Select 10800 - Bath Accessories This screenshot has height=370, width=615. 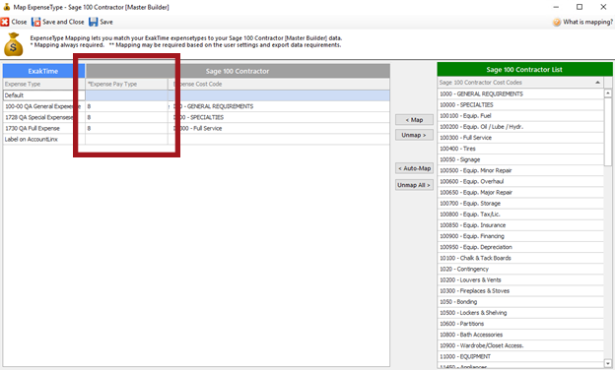click(520, 336)
